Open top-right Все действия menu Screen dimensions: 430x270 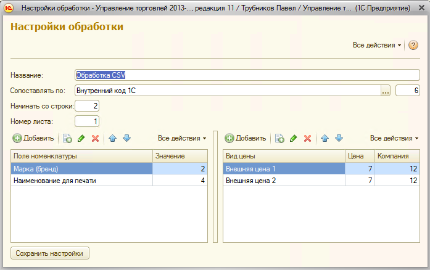376,46
